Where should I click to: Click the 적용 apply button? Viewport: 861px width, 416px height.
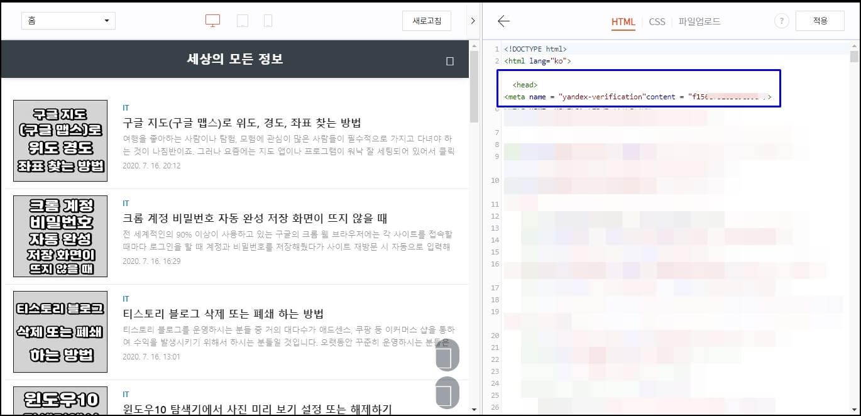[x=820, y=21]
